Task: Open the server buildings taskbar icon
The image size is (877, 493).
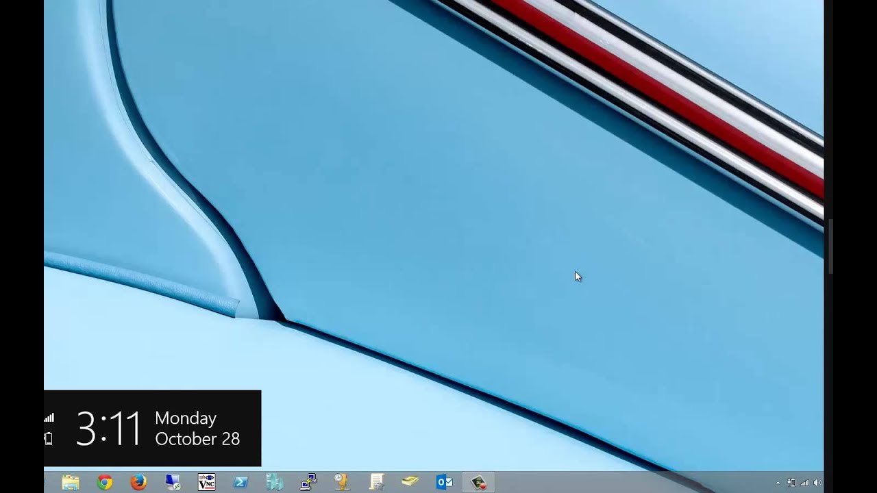Action: 275,482
